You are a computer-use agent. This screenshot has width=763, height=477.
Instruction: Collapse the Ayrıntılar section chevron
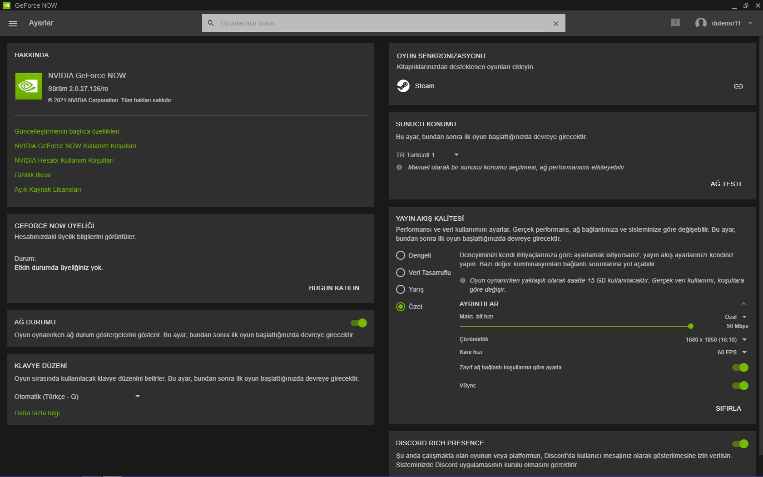click(x=743, y=304)
